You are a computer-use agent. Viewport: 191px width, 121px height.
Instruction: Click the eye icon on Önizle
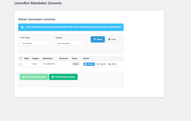pos(110,64)
